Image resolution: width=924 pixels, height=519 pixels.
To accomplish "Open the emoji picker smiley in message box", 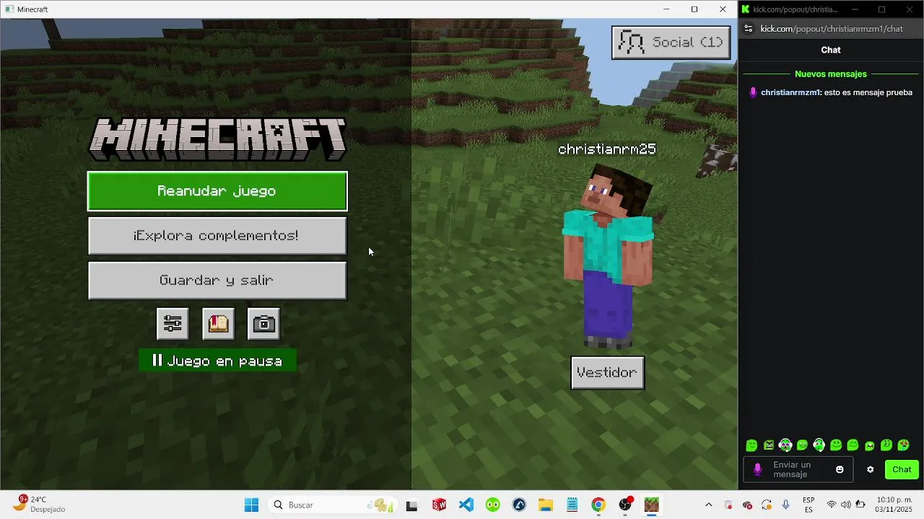I will [840, 469].
